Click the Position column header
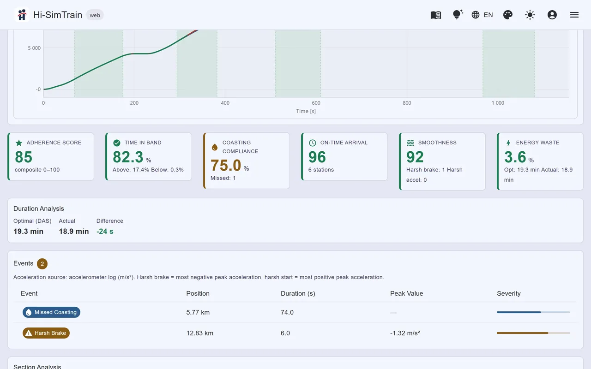Image resolution: width=591 pixels, height=369 pixels. pos(198,293)
